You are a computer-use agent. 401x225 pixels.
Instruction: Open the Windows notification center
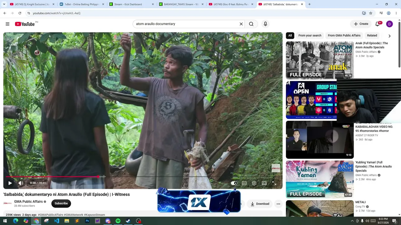click(394, 221)
